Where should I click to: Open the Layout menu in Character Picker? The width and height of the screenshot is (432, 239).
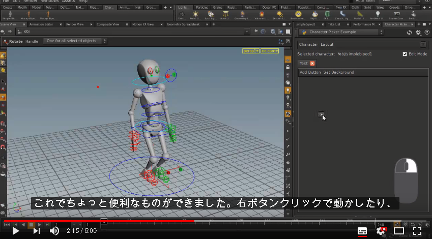pyautogui.click(x=327, y=44)
